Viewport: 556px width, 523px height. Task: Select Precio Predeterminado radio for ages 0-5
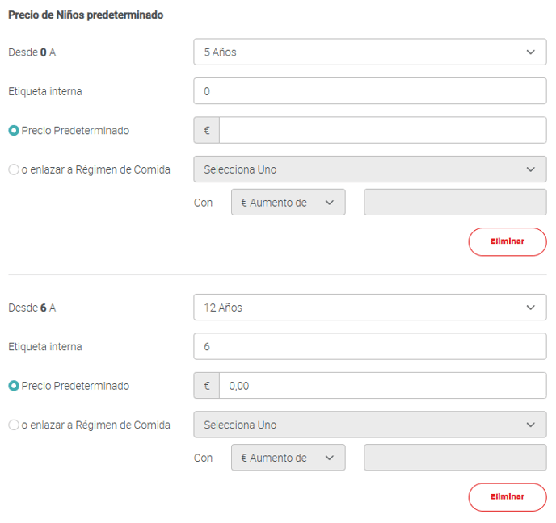click(x=14, y=131)
